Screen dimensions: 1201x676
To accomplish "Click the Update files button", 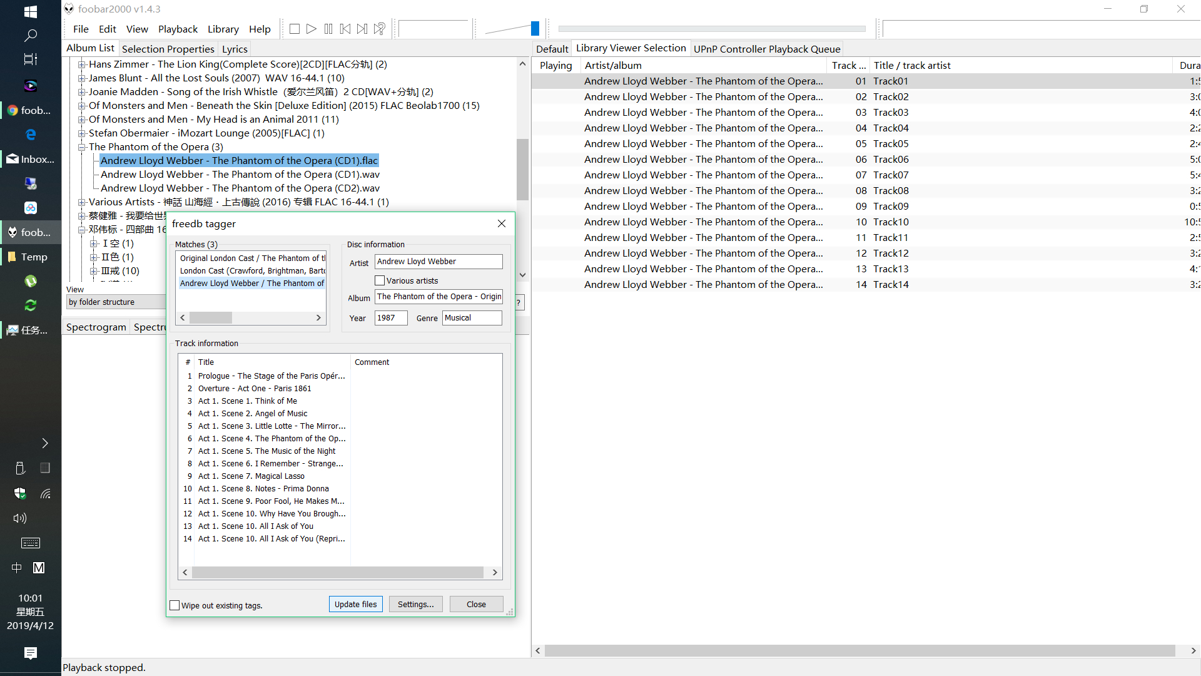I will (355, 604).
